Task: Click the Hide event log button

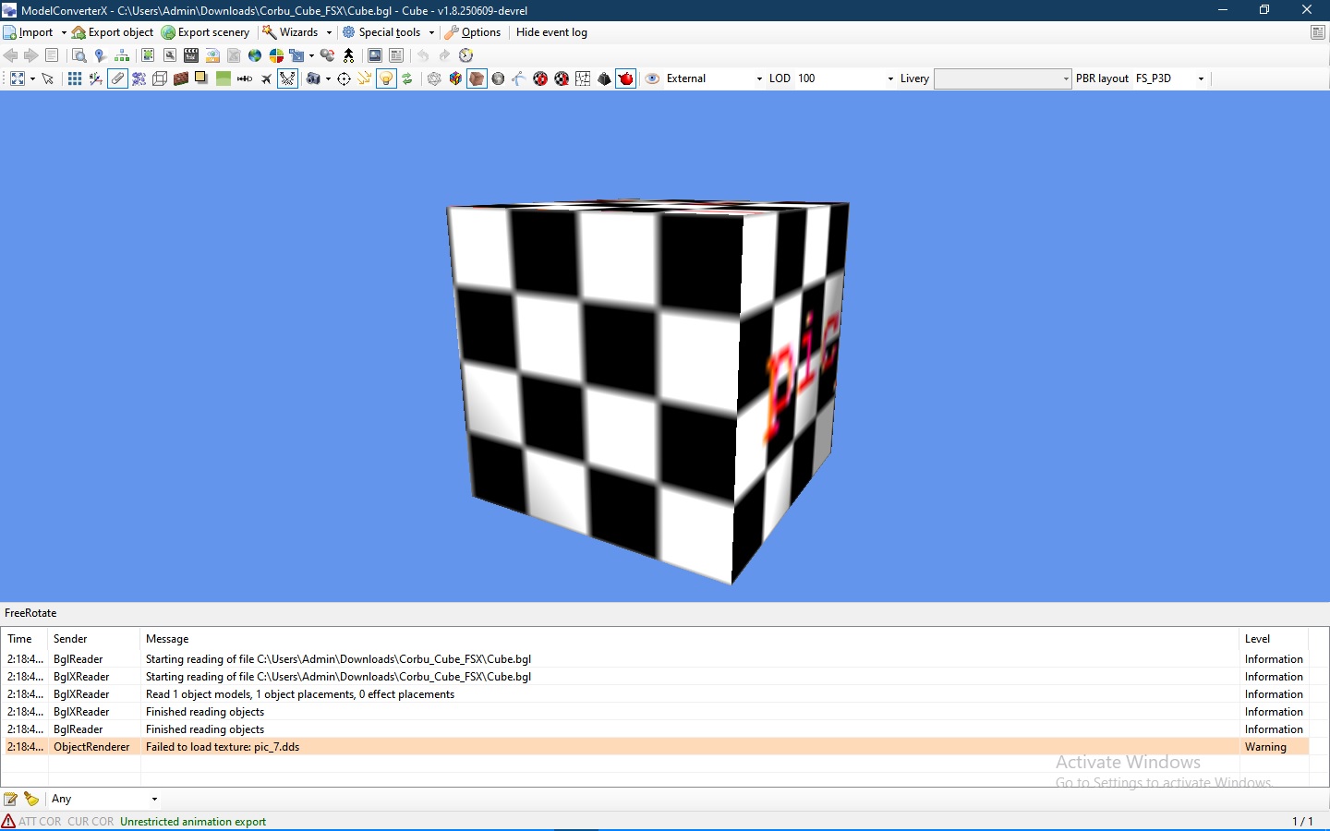Action: coord(551,32)
